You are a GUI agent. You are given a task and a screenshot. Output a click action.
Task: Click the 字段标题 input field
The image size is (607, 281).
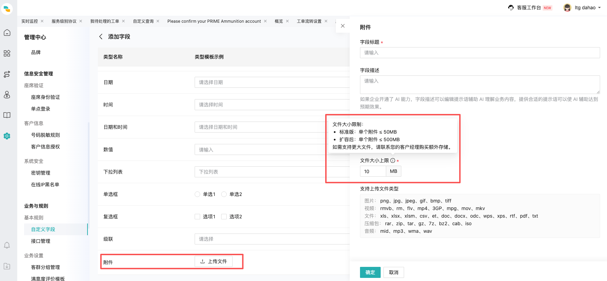(x=480, y=53)
